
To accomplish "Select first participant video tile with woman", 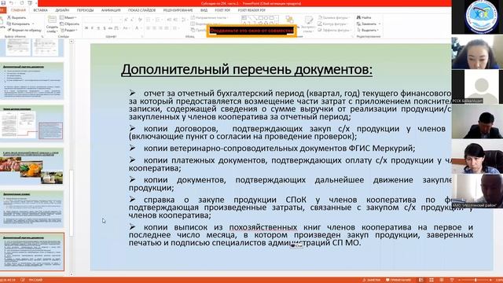I will (477, 53).
